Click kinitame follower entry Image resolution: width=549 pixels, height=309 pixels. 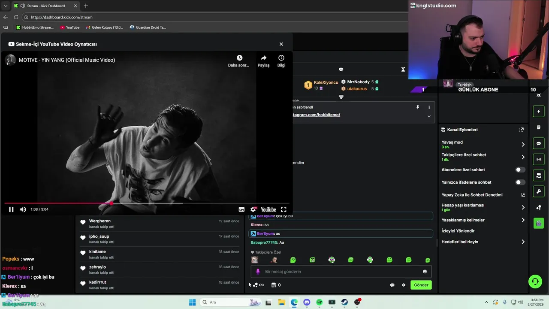[x=160, y=254]
